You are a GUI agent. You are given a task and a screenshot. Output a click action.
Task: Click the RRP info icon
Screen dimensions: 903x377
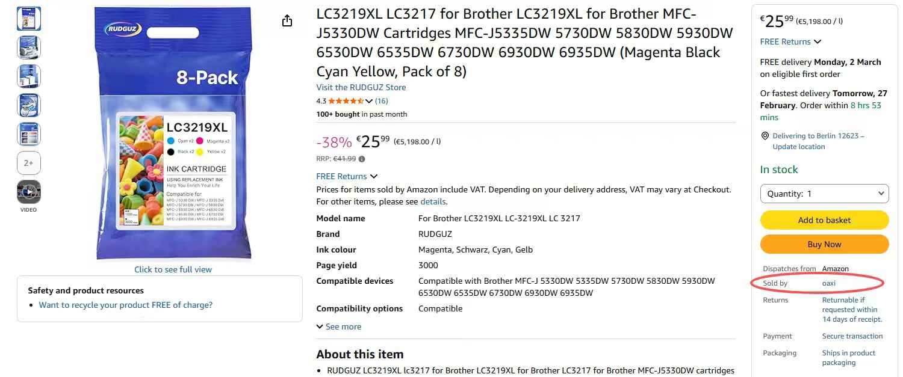pos(362,159)
